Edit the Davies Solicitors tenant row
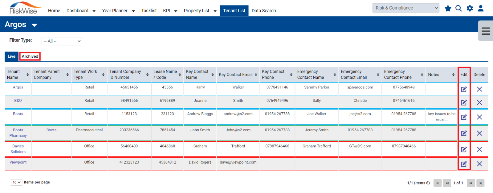Screen dimensions: 493x193 tap(464, 149)
